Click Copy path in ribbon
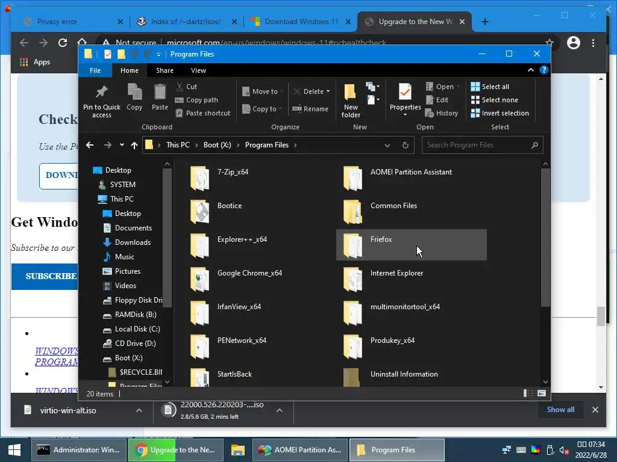The width and height of the screenshot is (617, 462). coord(196,100)
